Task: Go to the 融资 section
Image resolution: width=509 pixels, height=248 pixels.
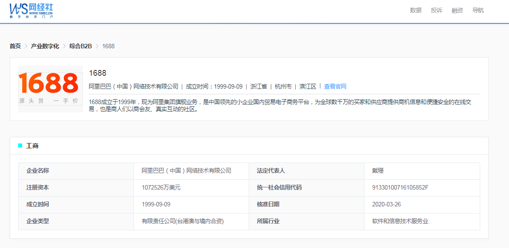Action: click(457, 10)
